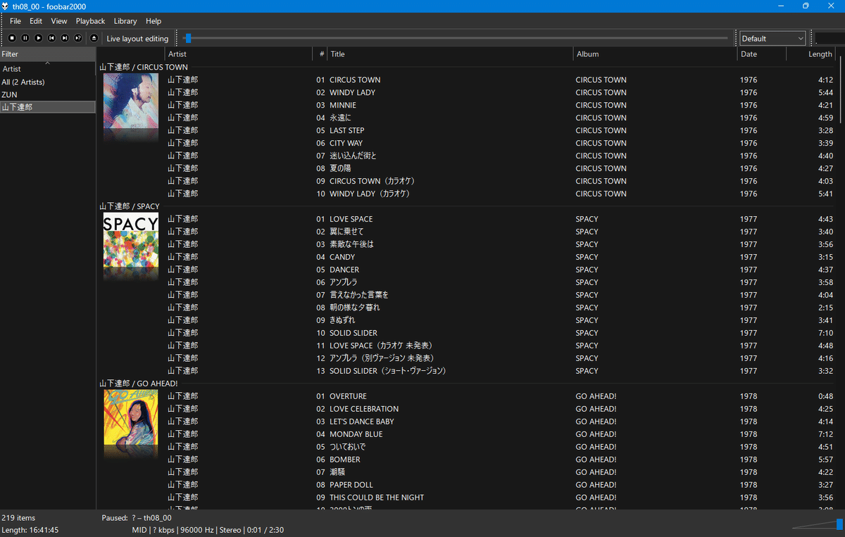
Task: Open the Library menu
Action: coord(125,21)
